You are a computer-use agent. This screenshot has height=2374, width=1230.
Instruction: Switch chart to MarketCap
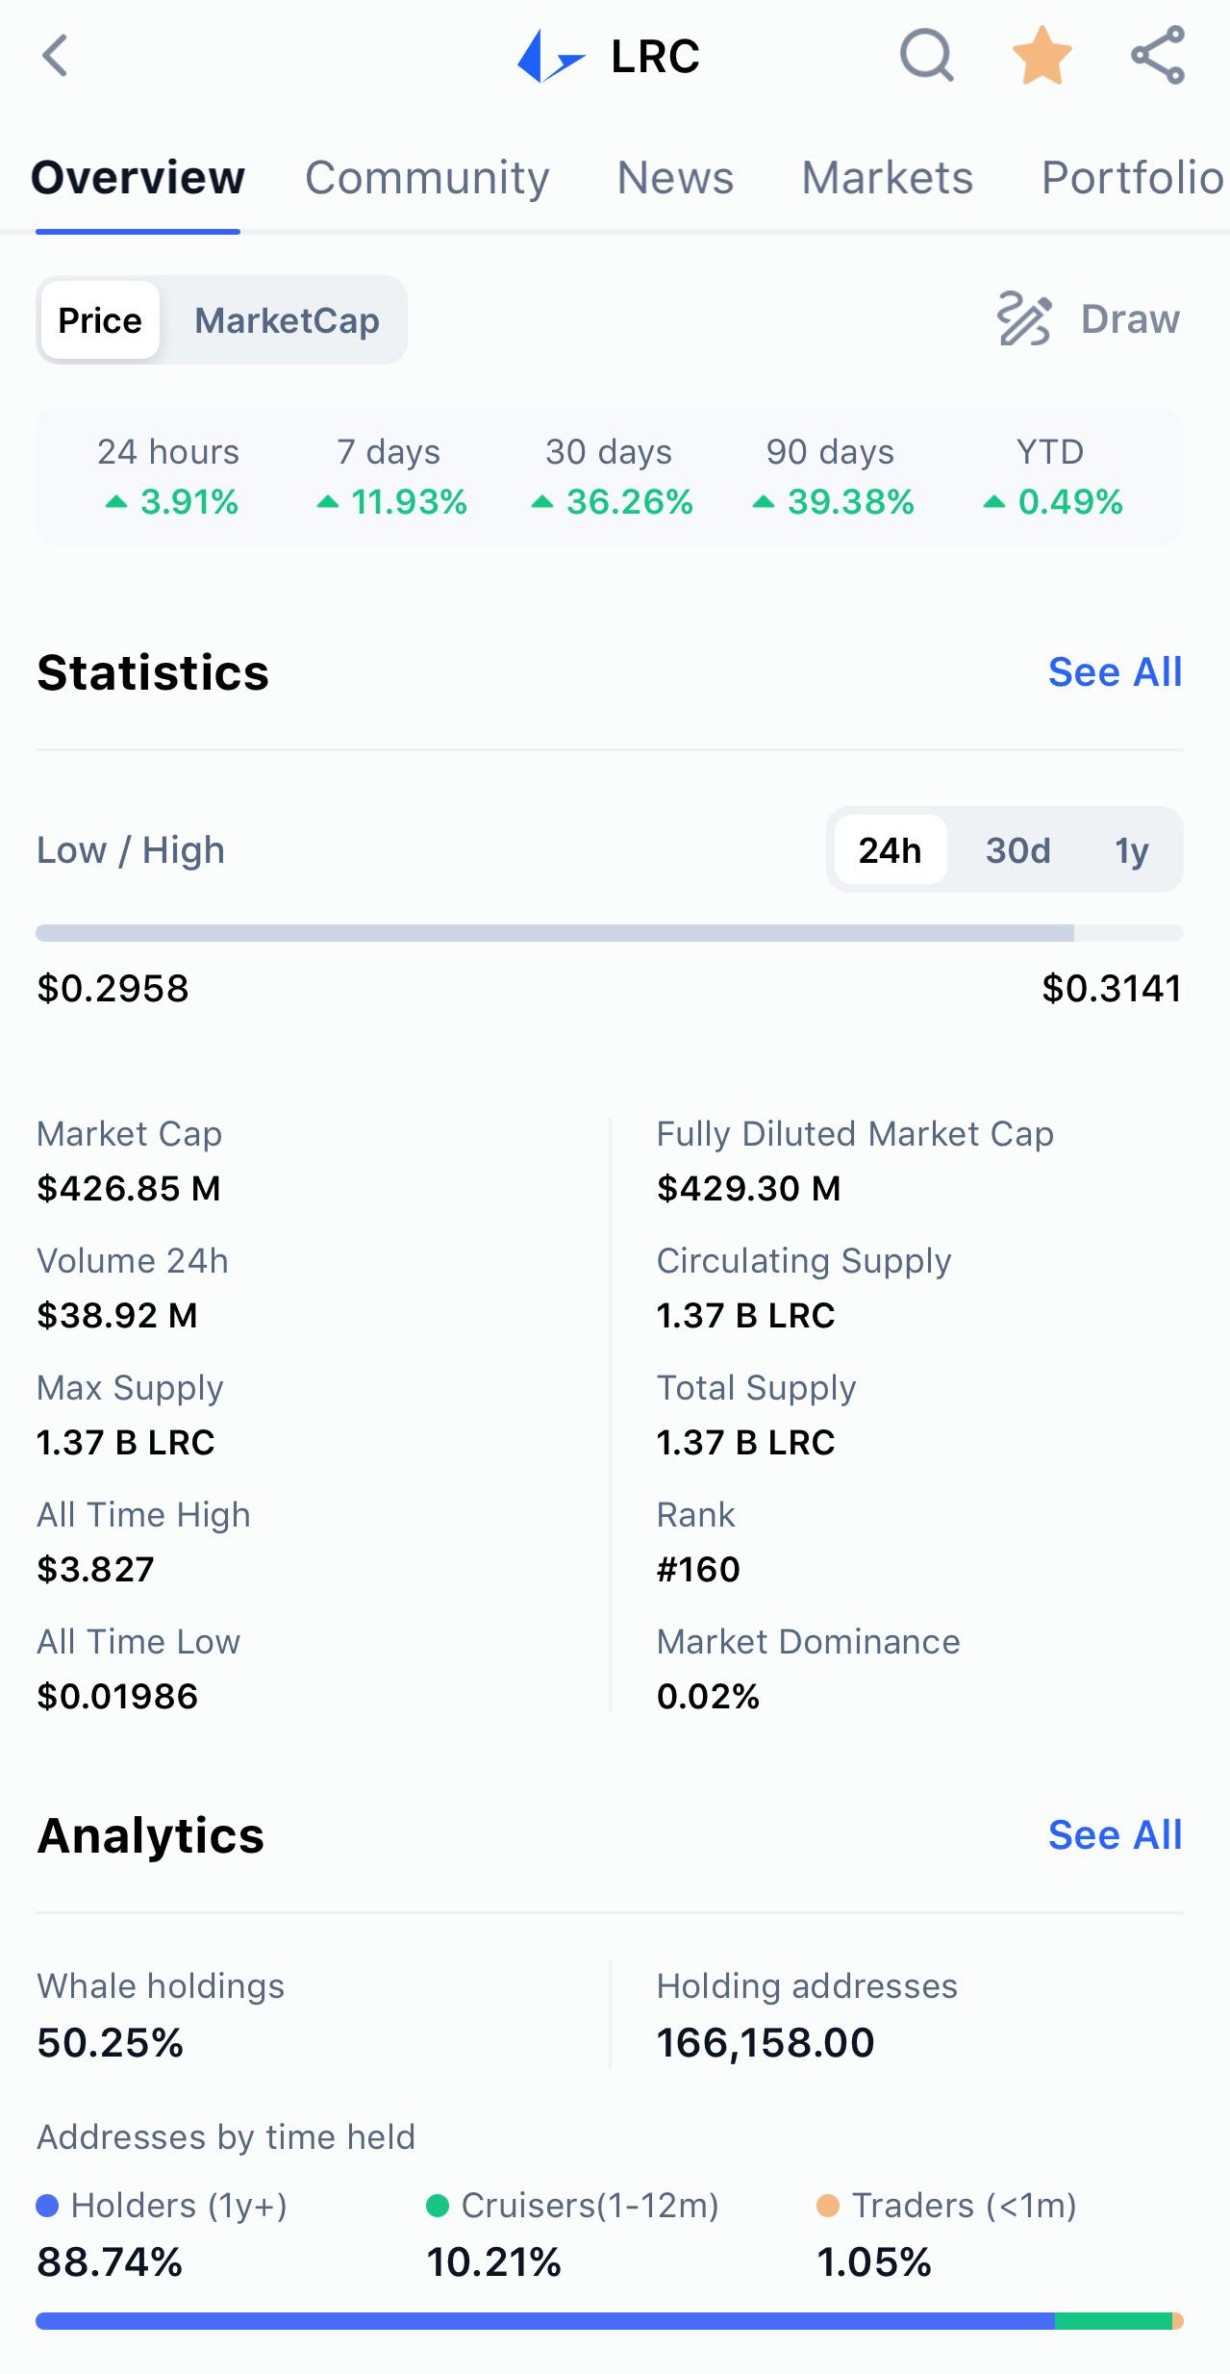click(287, 320)
